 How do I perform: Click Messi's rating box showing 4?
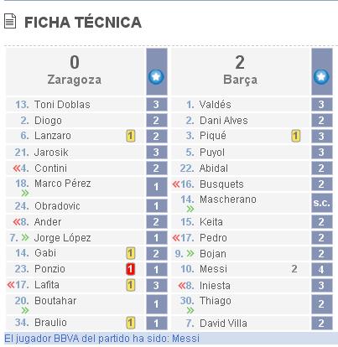pos(322,269)
